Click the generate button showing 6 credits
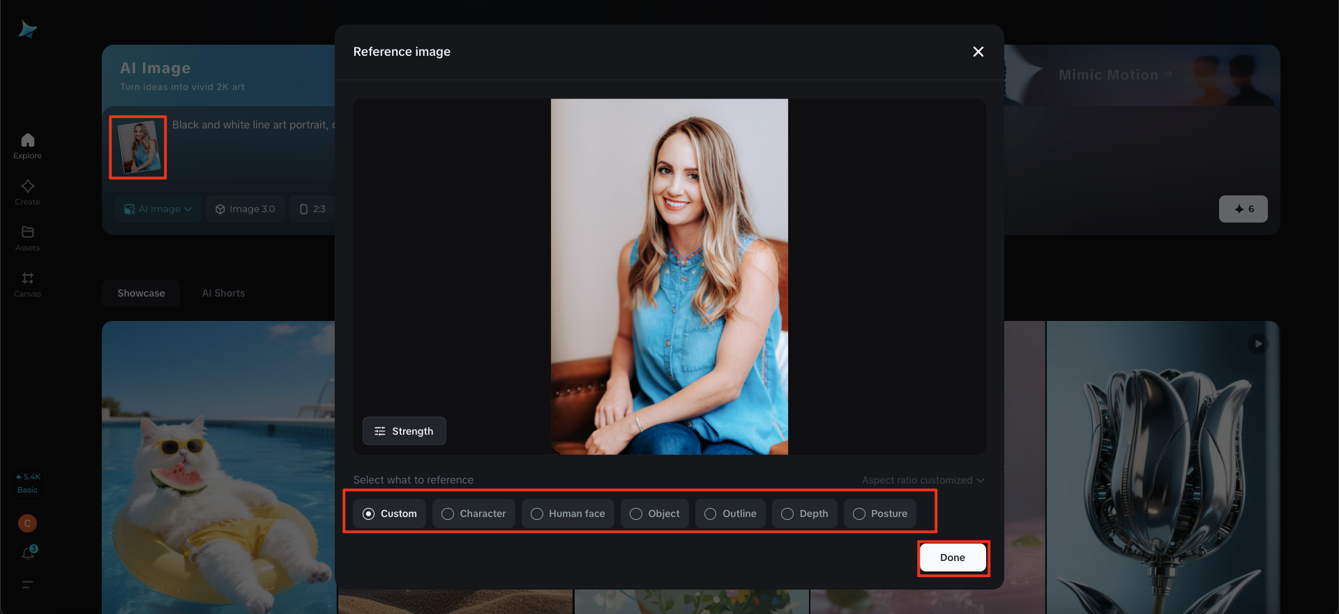 [1243, 209]
